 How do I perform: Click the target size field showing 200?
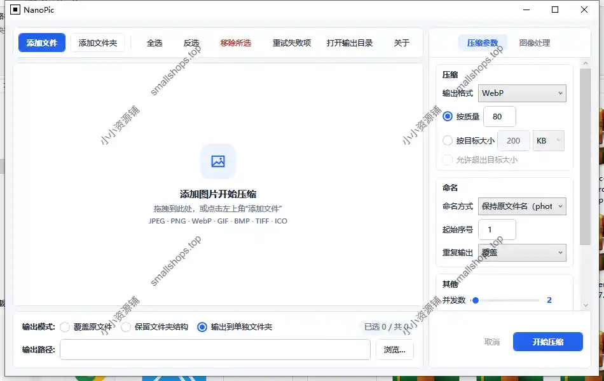(514, 140)
